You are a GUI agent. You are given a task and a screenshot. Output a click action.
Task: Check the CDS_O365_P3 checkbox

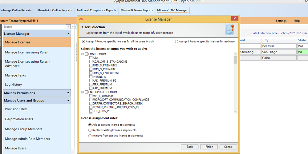pos(91,111)
